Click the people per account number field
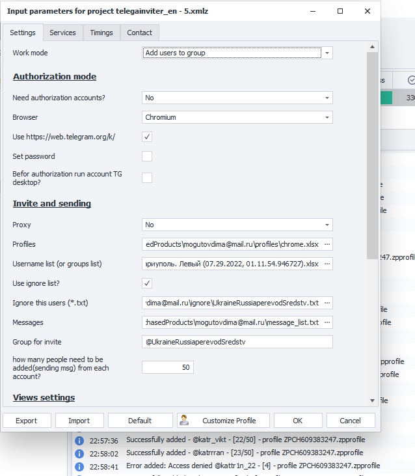Viewport: 415px width, 476px height. click(x=168, y=367)
